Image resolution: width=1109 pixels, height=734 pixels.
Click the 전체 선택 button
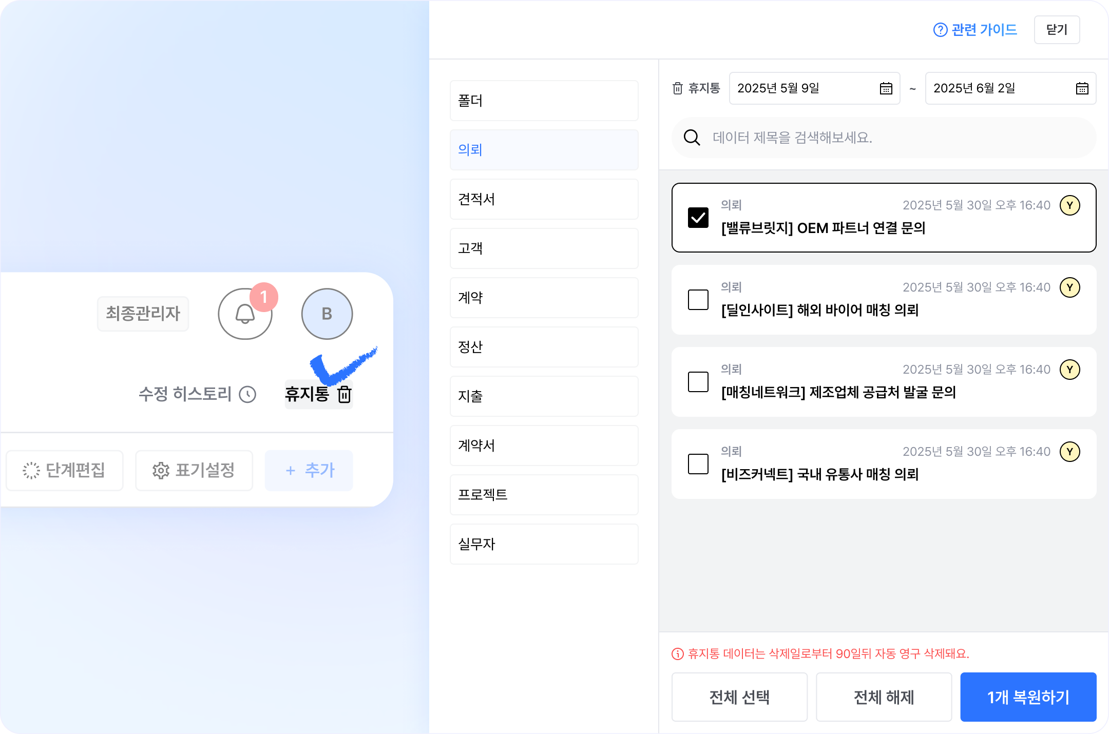[x=739, y=697]
